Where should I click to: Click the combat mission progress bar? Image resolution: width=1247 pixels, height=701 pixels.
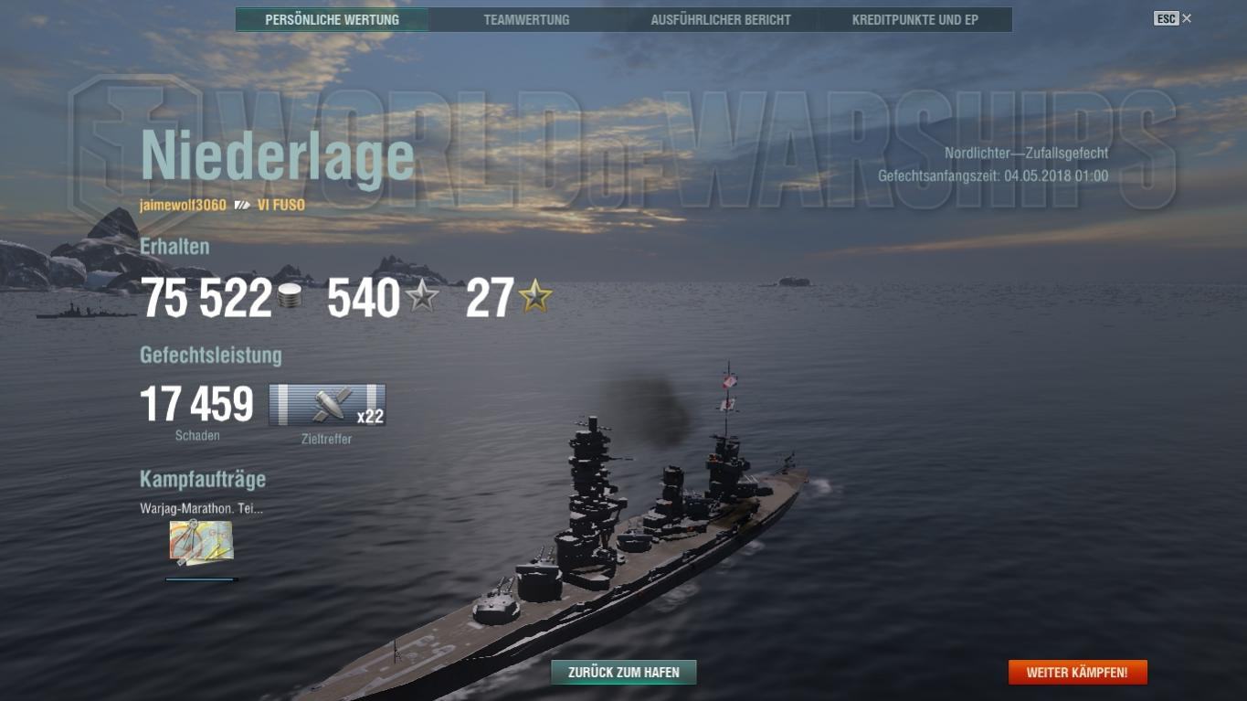pyautogui.click(x=202, y=579)
